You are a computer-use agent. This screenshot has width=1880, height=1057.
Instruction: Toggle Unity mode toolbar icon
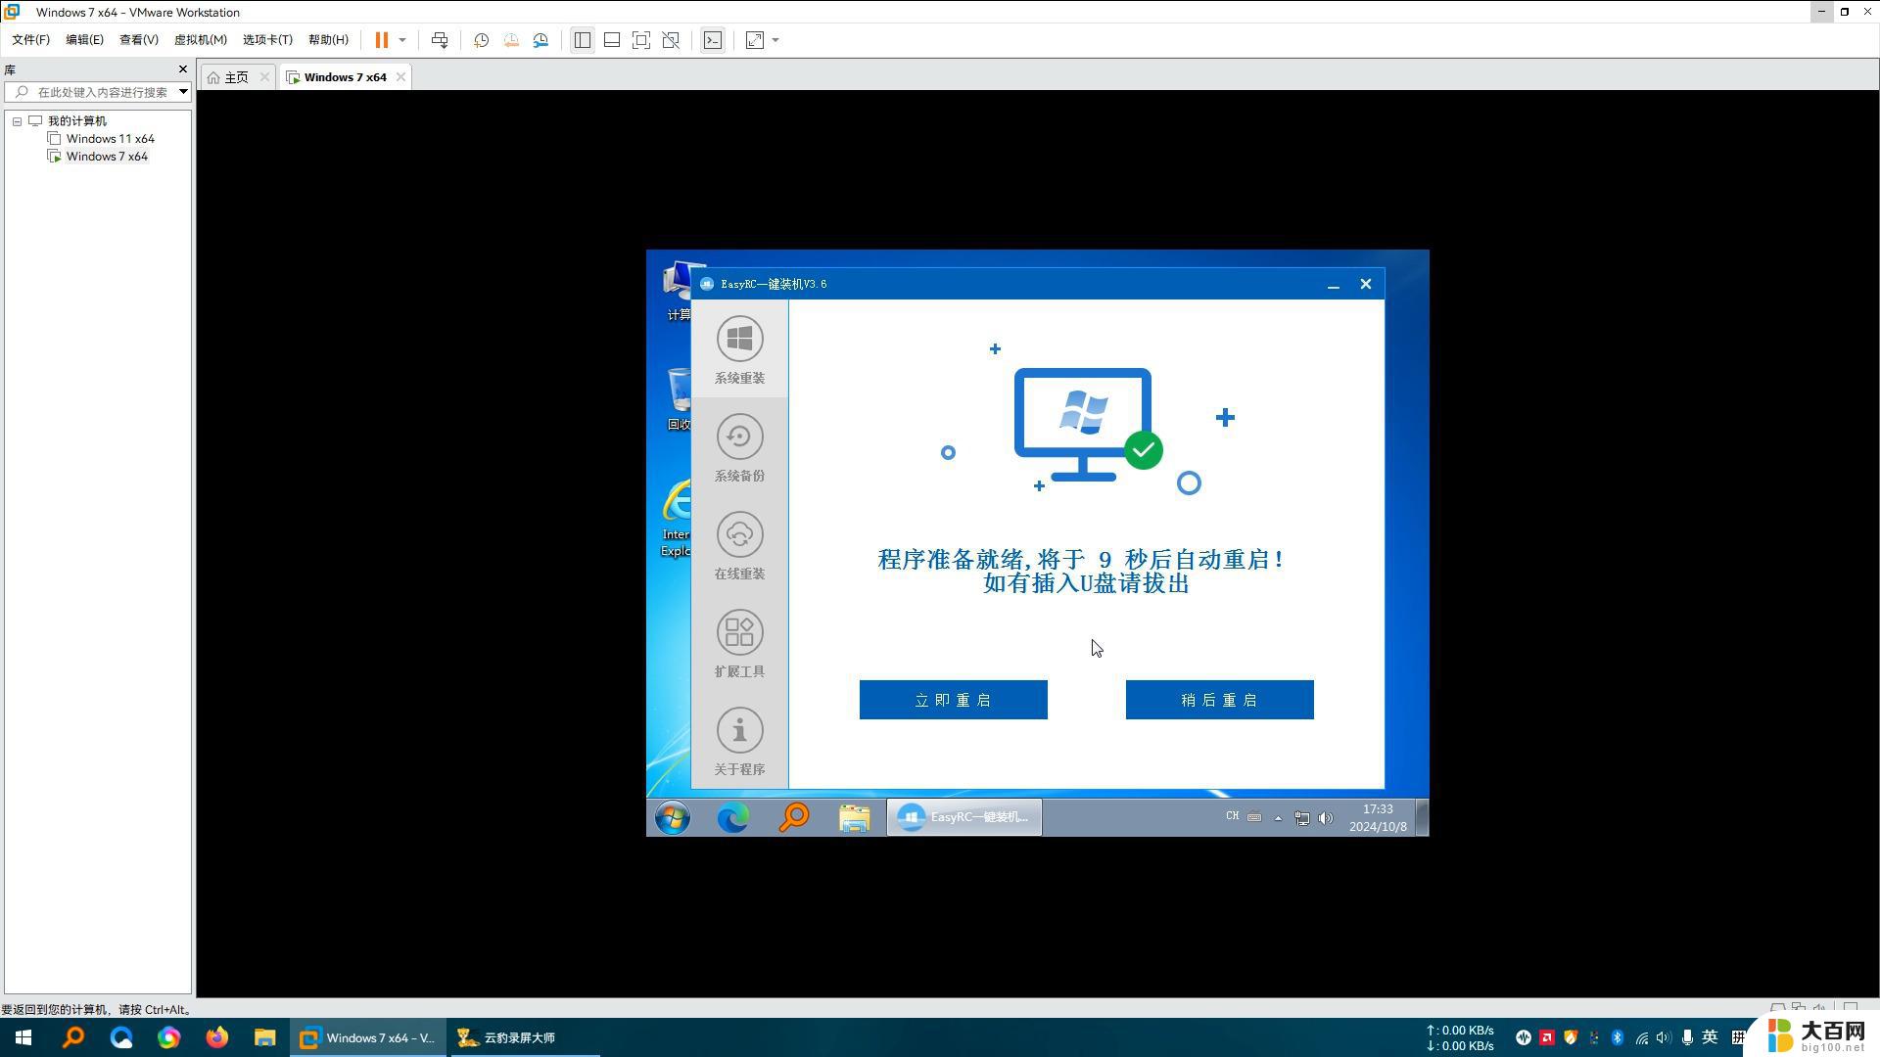672,40
